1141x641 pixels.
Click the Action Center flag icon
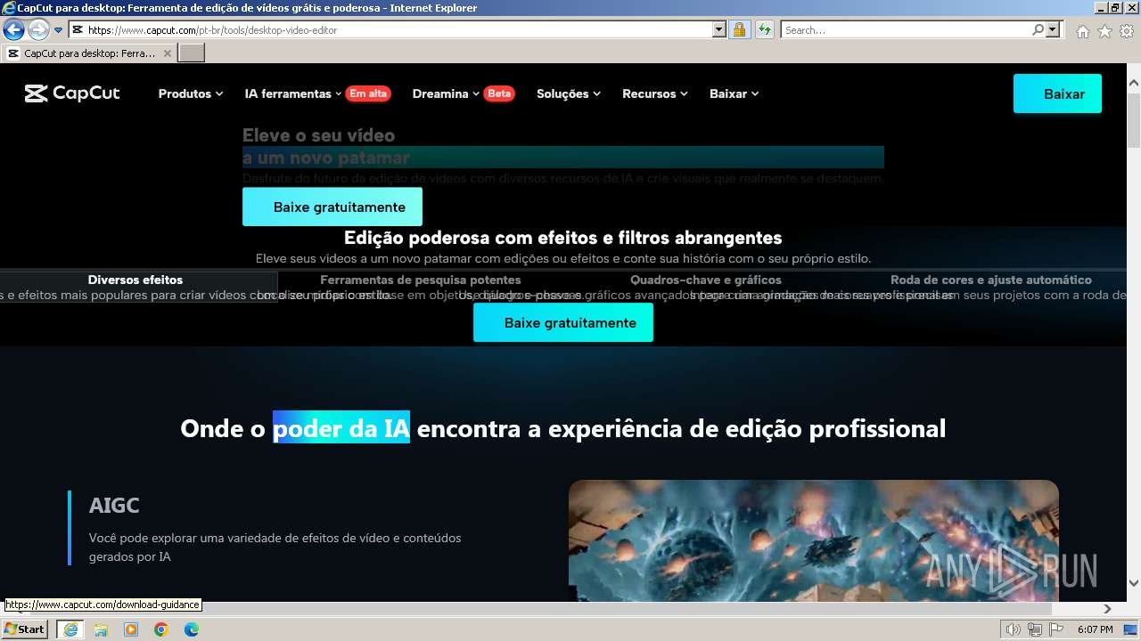pyautogui.click(x=1055, y=629)
